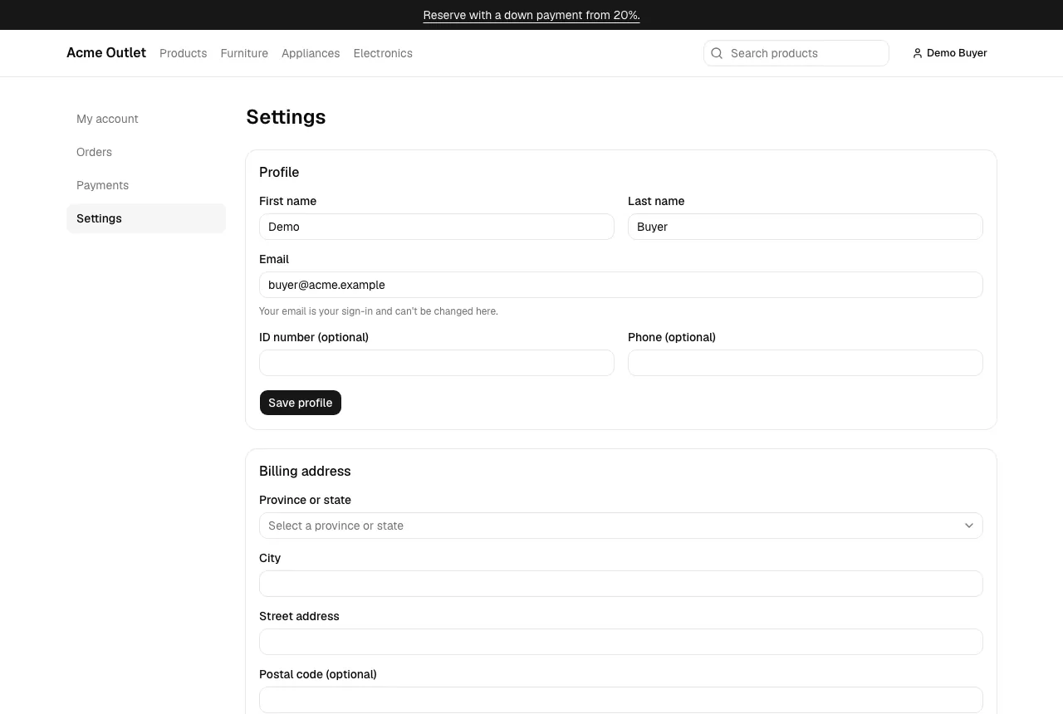Go to the Furniture category
Viewport: 1063px width, 714px height.
tap(244, 53)
